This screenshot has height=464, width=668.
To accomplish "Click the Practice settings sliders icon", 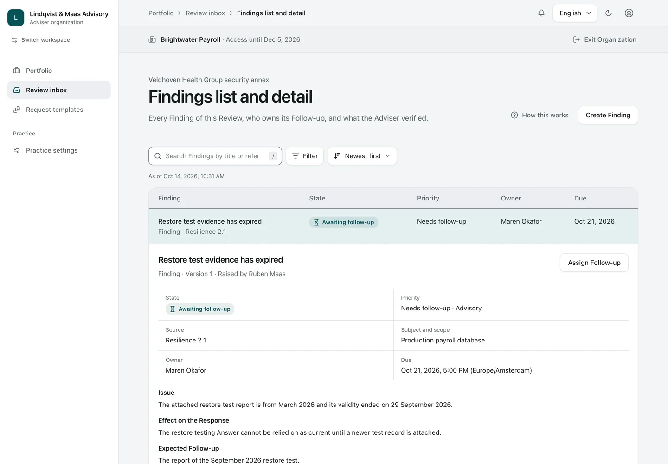I will click(x=17, y=150).
